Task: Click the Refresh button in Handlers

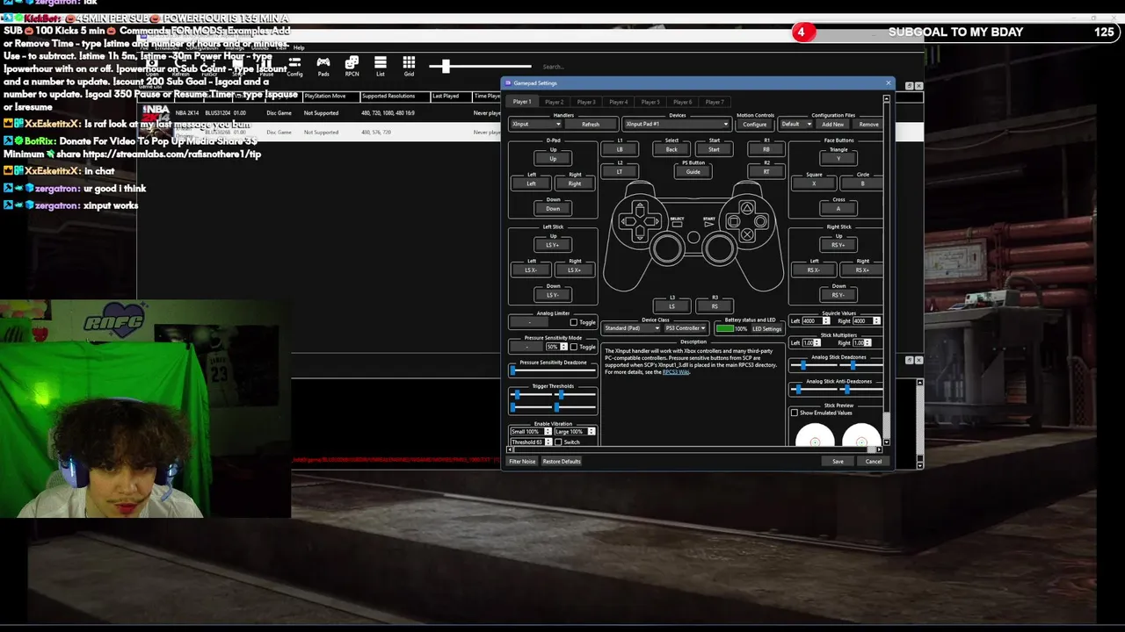Action: coord(591,125)
